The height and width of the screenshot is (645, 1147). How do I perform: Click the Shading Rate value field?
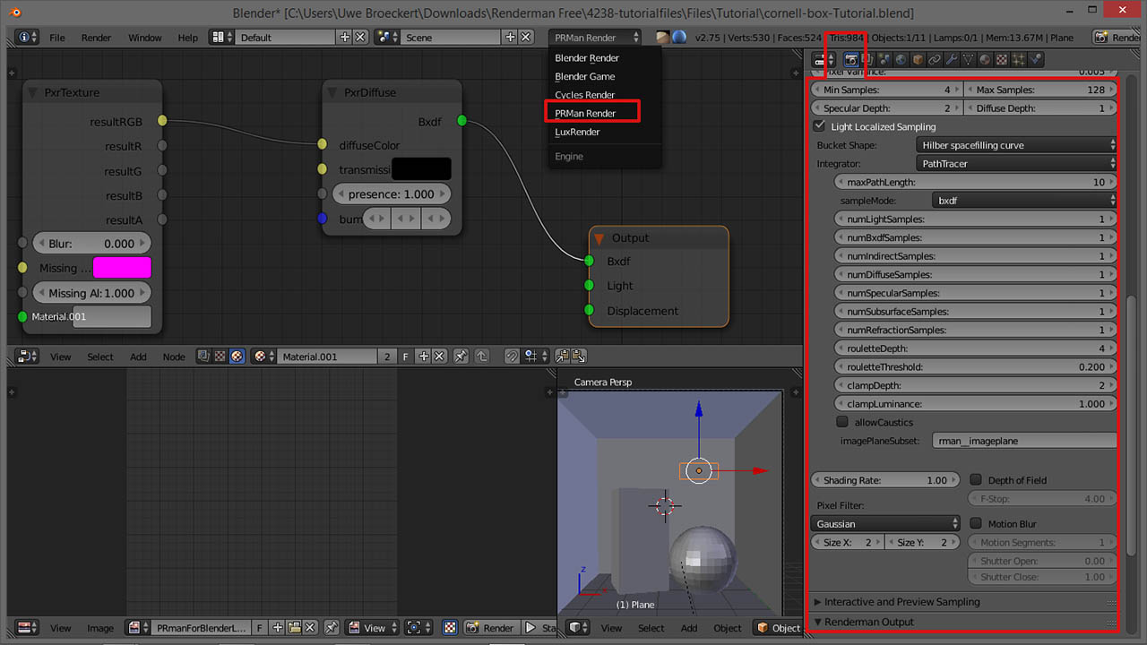pyautogui.click(x=885, y=480)
